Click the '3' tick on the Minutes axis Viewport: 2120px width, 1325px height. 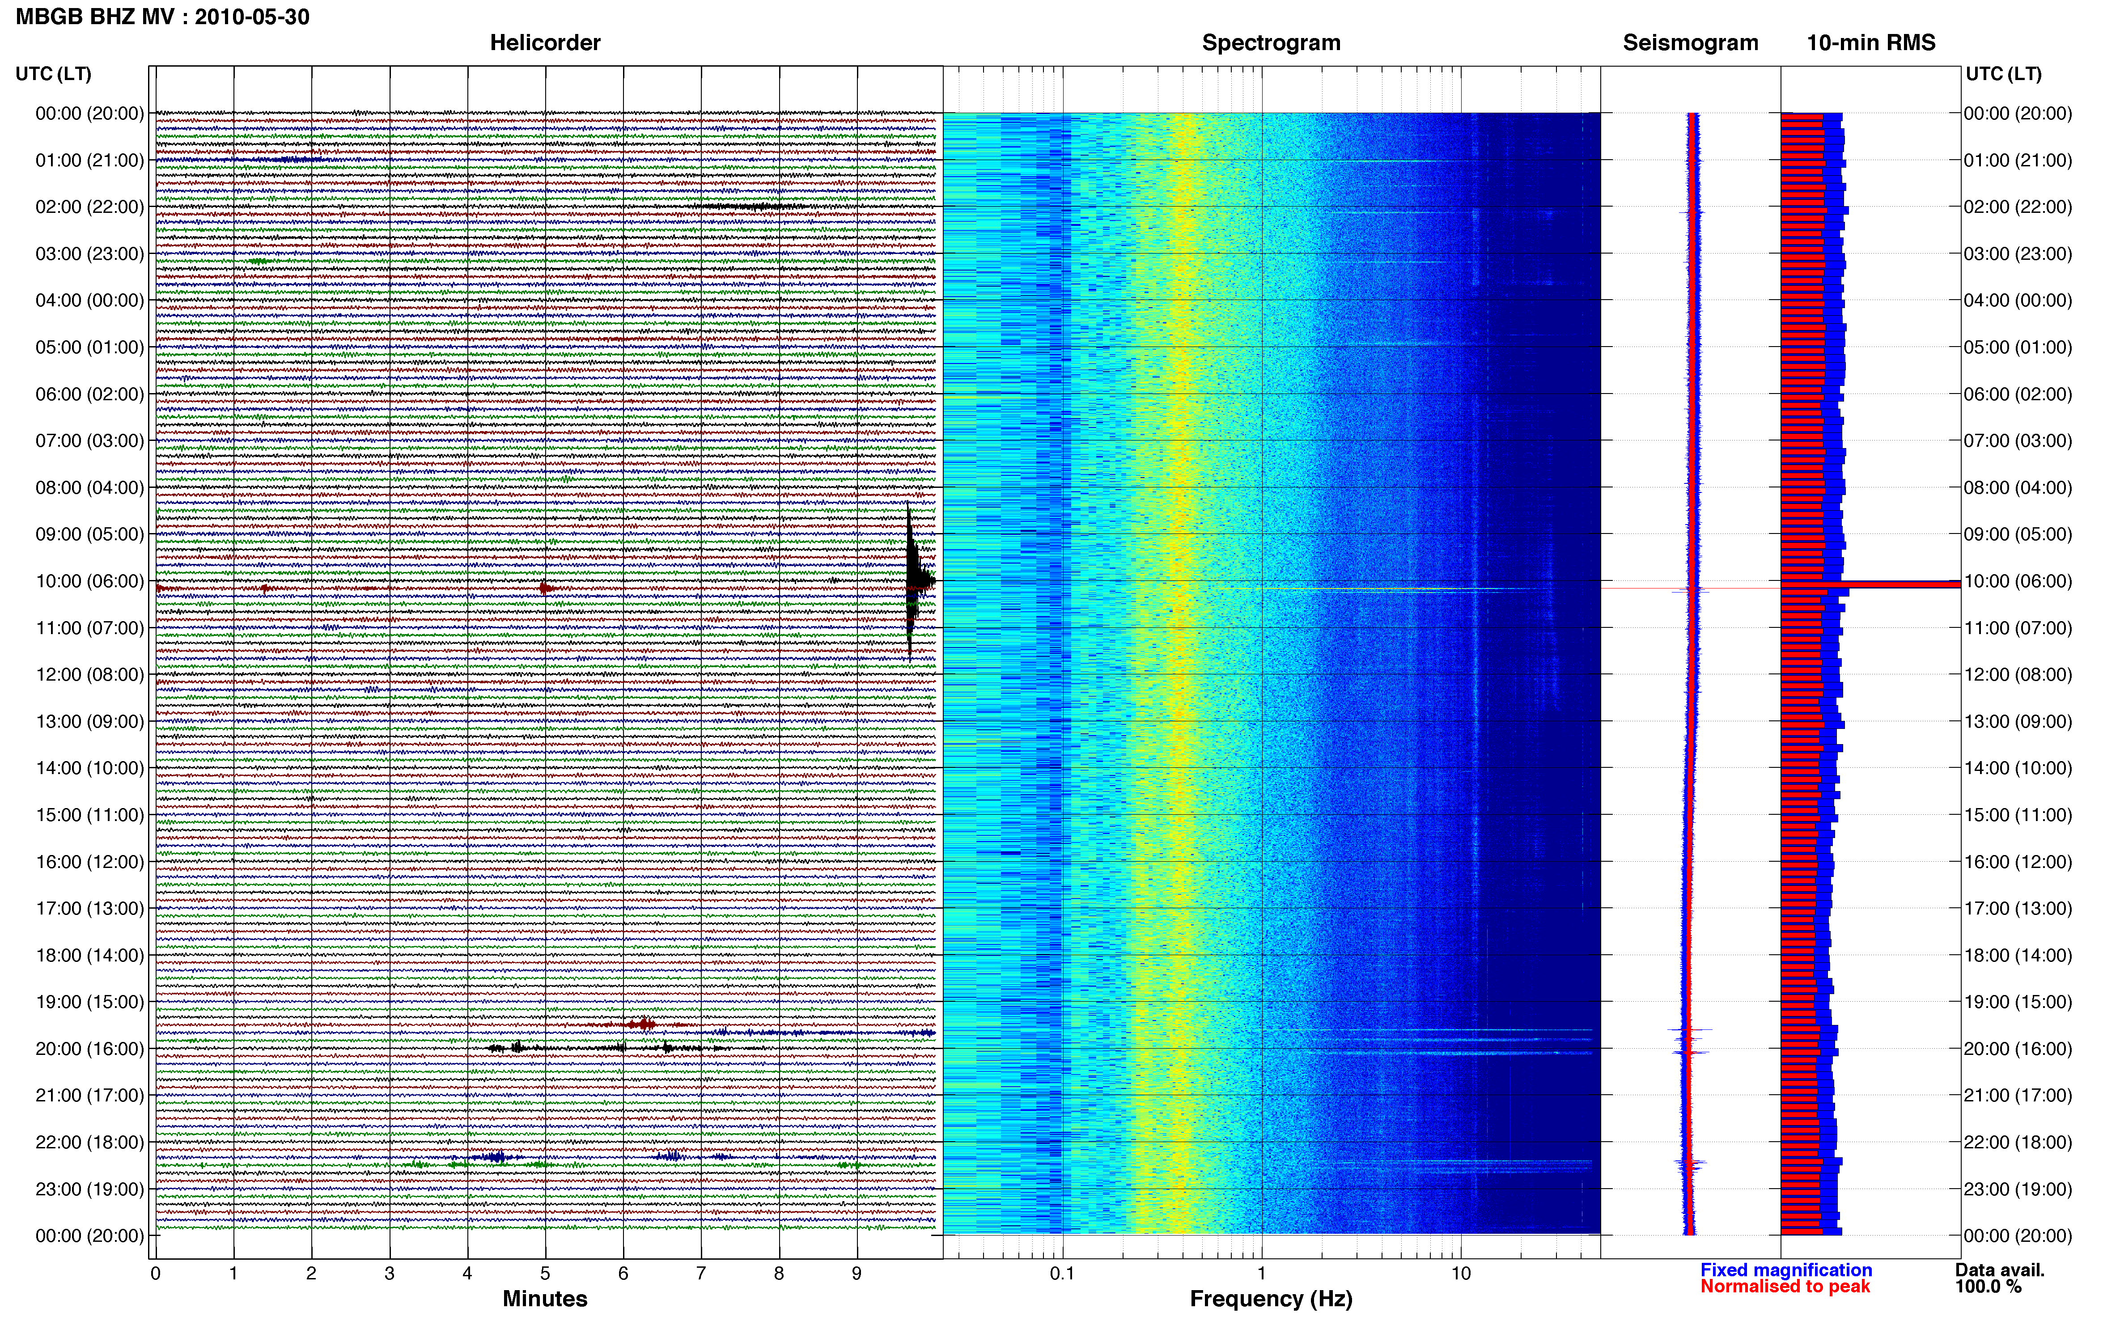pyautogui.click(x=389, y=1273)
